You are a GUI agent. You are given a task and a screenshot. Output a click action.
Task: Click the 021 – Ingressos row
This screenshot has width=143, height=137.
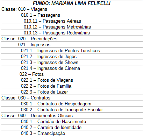click(72, 45)
